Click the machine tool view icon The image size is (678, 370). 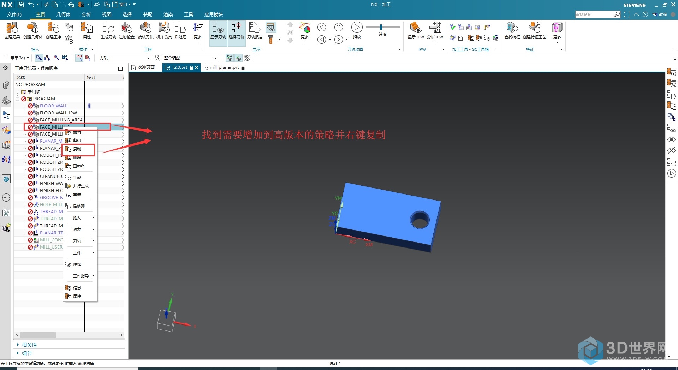pyautogui.click(x=48, y=58)
